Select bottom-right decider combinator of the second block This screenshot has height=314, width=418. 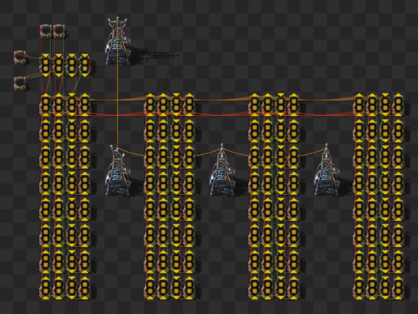(189, 288)
